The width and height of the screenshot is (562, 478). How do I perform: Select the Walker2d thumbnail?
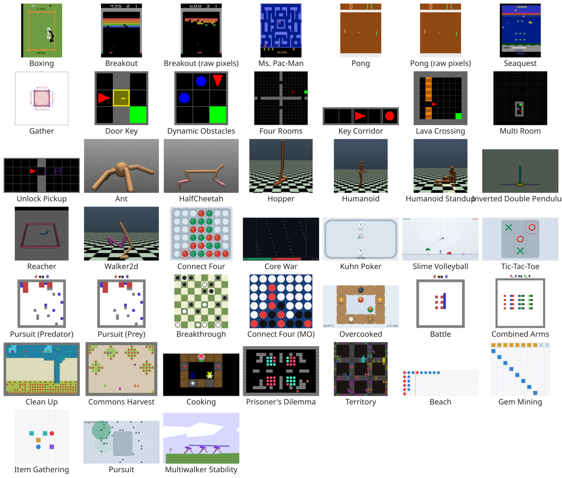click(x=122, y=234)
